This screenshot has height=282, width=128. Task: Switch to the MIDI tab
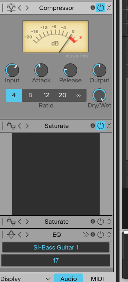tap(97, 279)
